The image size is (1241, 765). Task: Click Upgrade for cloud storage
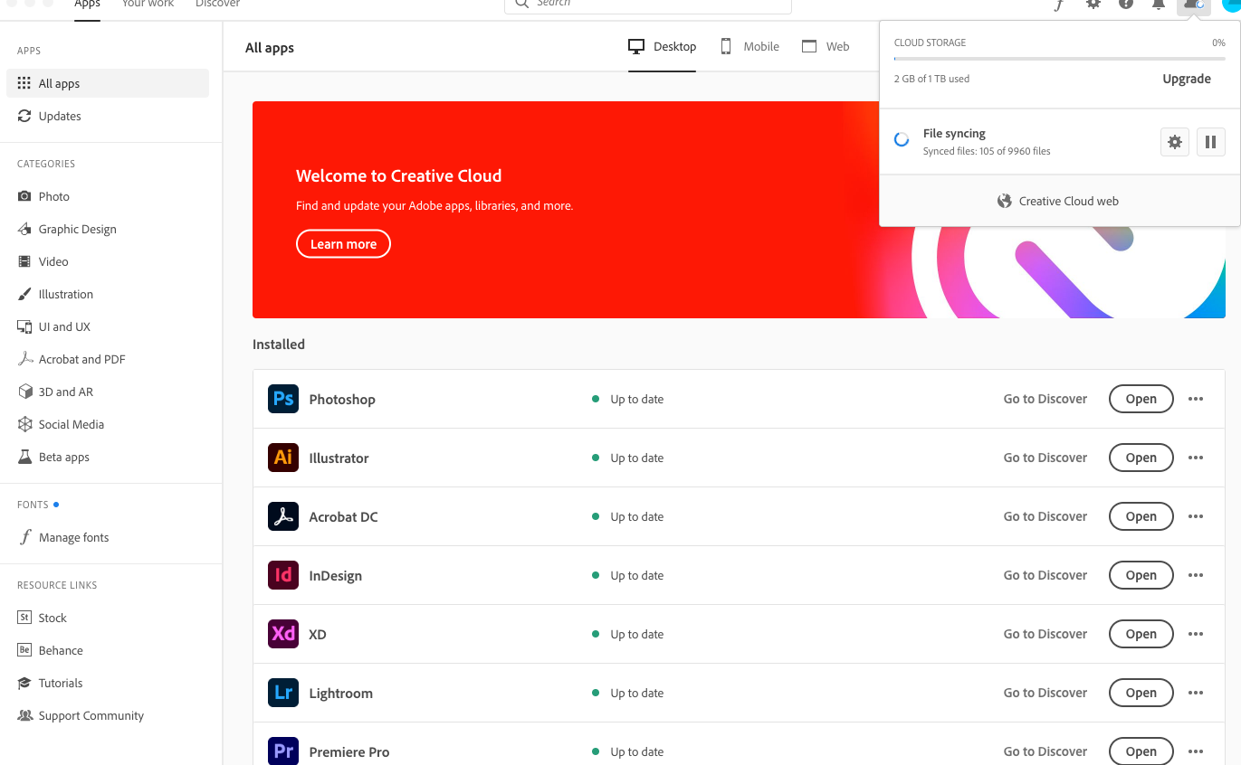tap(1186, 79)
